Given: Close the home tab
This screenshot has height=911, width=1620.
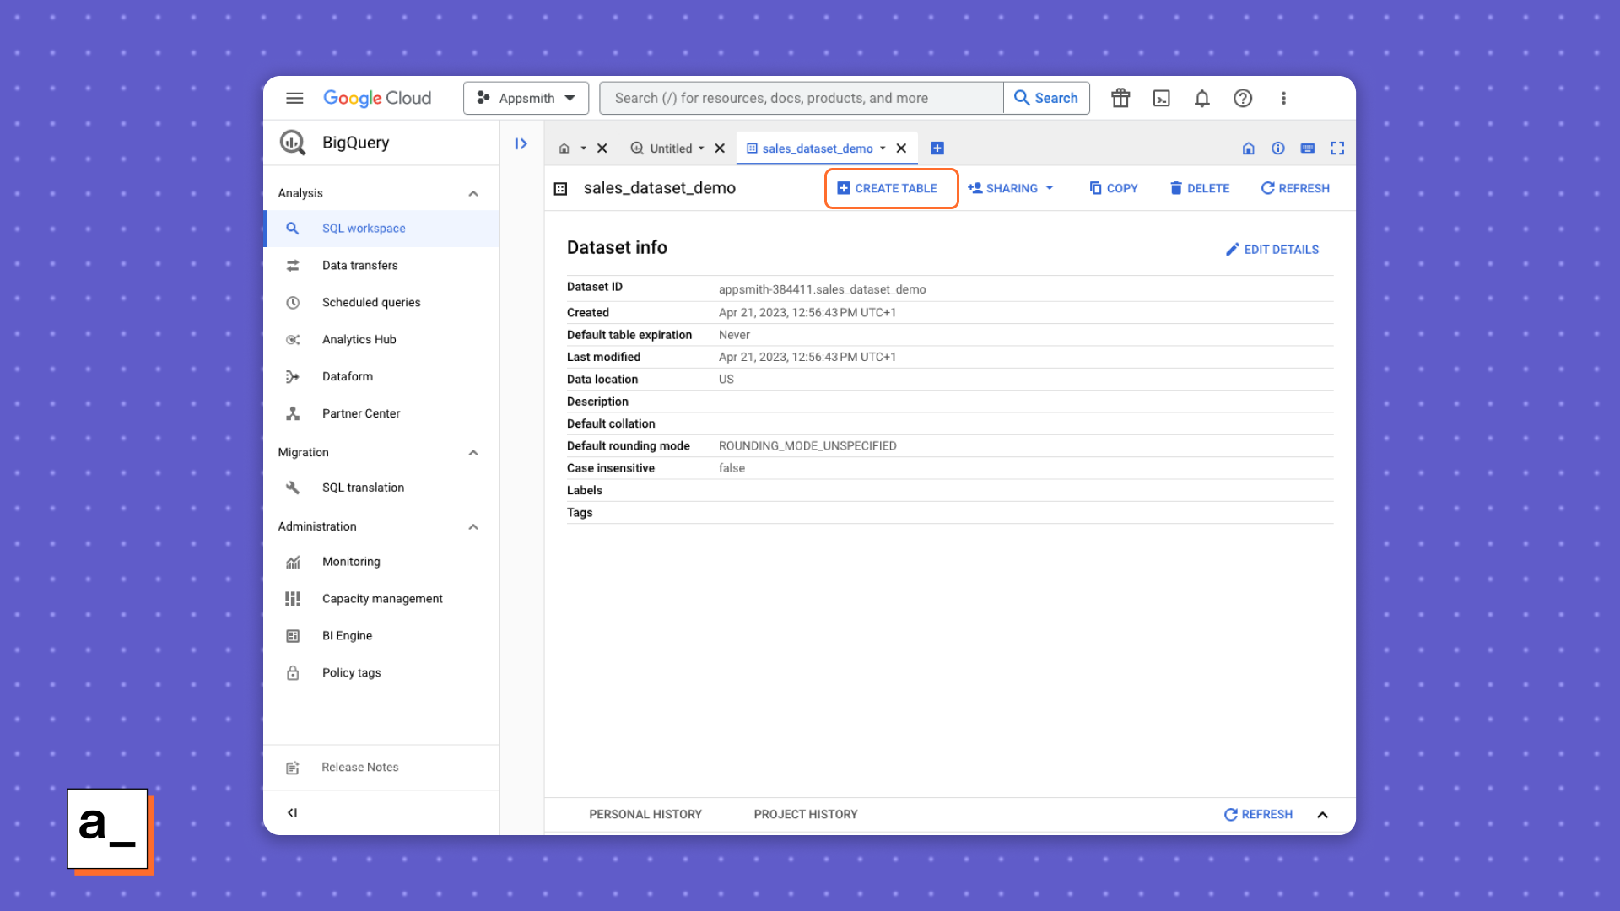Looking at the screenshot, I should [602, 148].
